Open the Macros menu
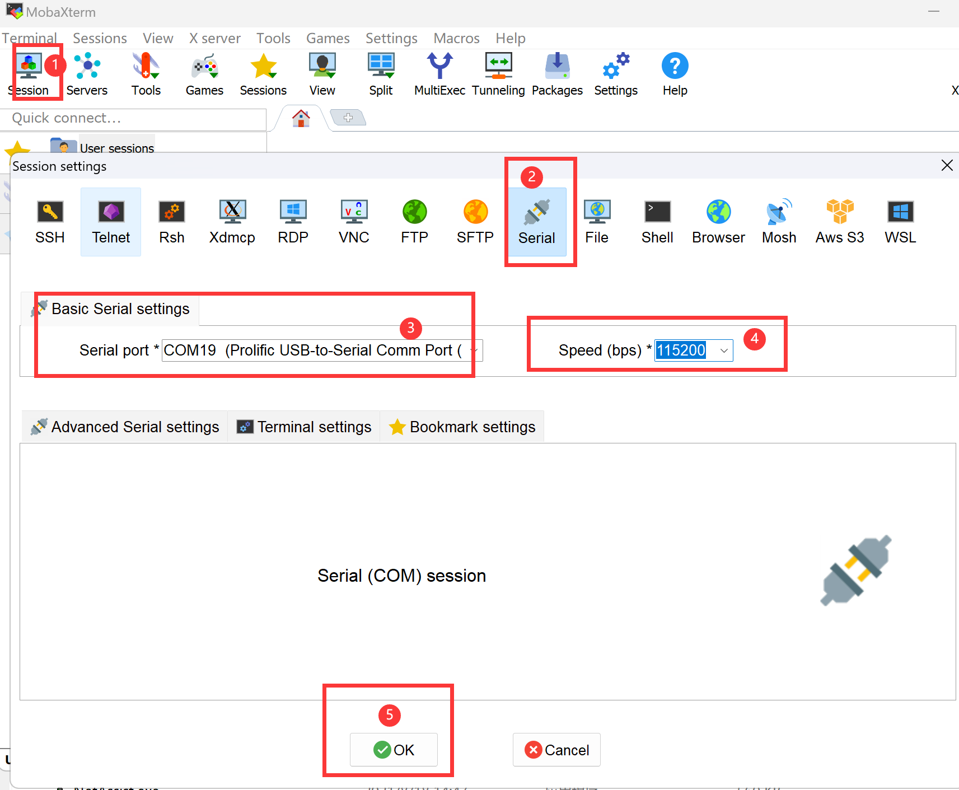 point(456,38)
